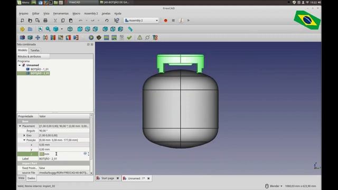The width and height of the screenshot is (338, 190).
Task: Start macro recording with red dot
Action: [x=165, y=21]
